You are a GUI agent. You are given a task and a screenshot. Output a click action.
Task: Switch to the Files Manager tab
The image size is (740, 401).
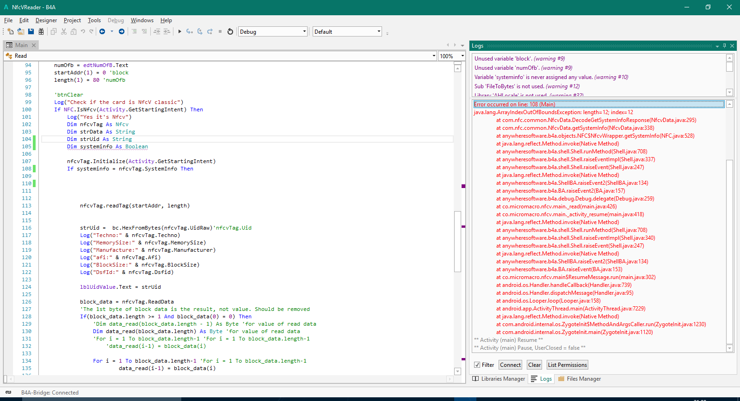click(580, 379)
